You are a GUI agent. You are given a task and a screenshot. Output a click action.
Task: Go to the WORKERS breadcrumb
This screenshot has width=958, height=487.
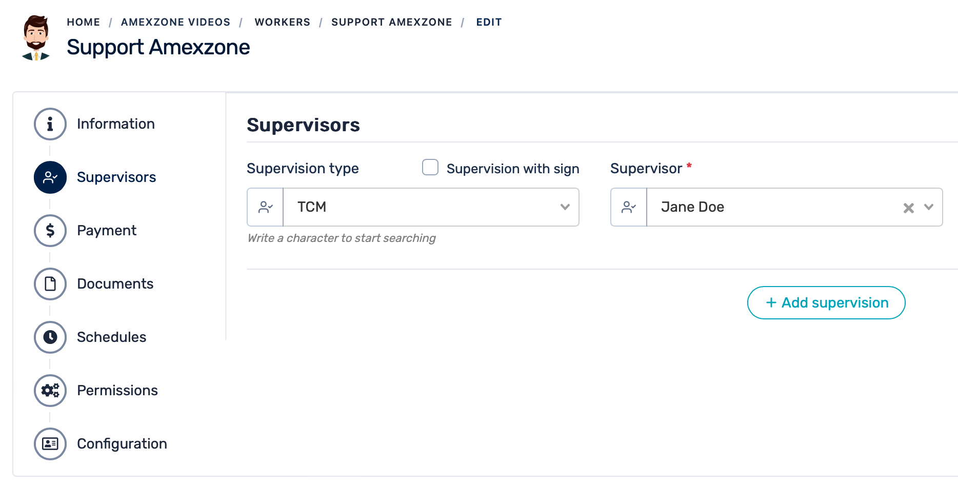[282, 22]
